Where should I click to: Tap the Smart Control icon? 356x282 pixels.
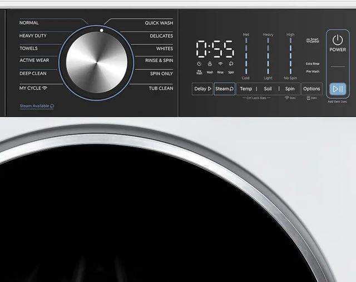(x=313, y=41)
